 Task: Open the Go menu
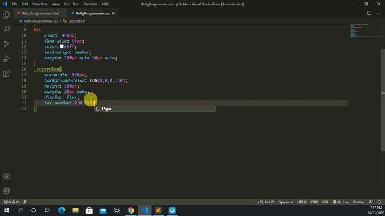pos(66,4)
